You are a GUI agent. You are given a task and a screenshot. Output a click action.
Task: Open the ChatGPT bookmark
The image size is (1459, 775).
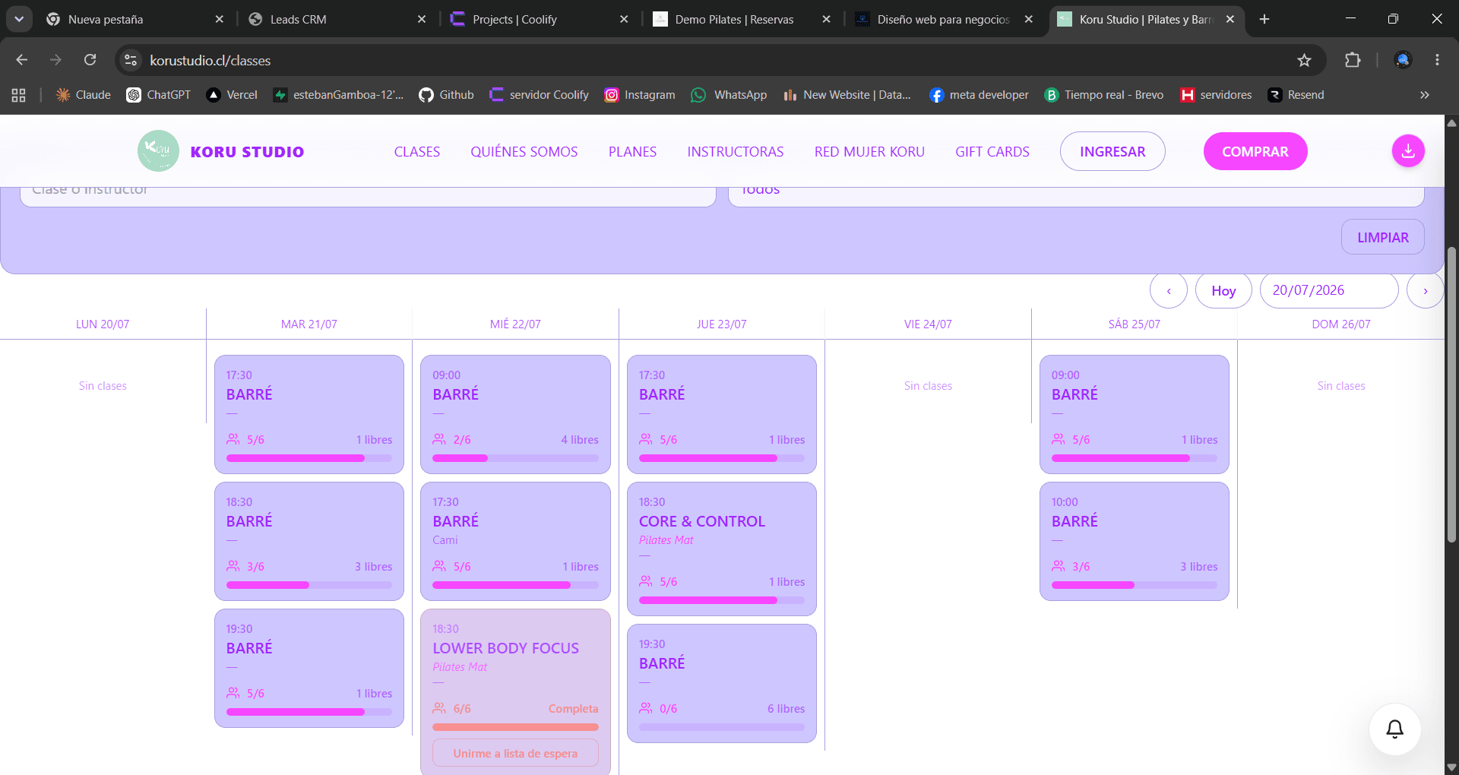(159, 95)
